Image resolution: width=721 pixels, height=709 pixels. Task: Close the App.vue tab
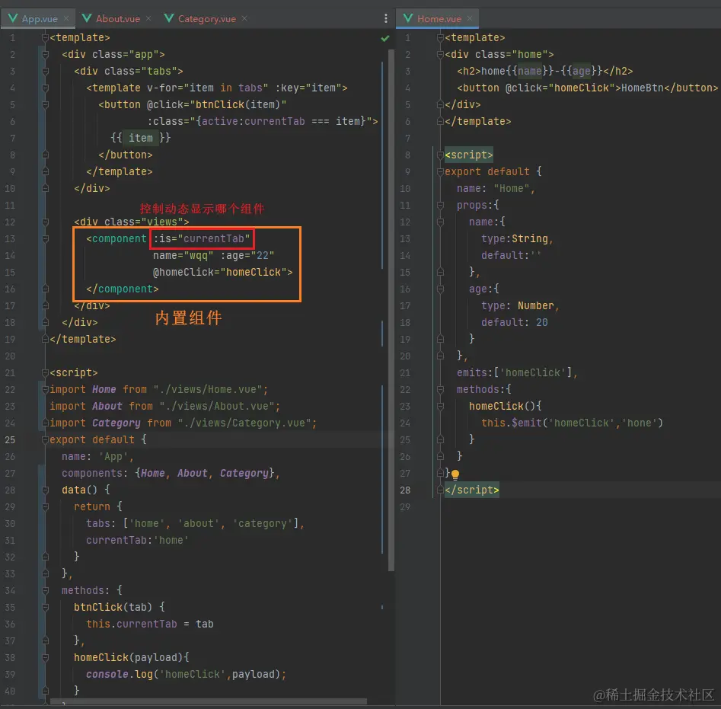pyautogui.click(x=67, y=18)
